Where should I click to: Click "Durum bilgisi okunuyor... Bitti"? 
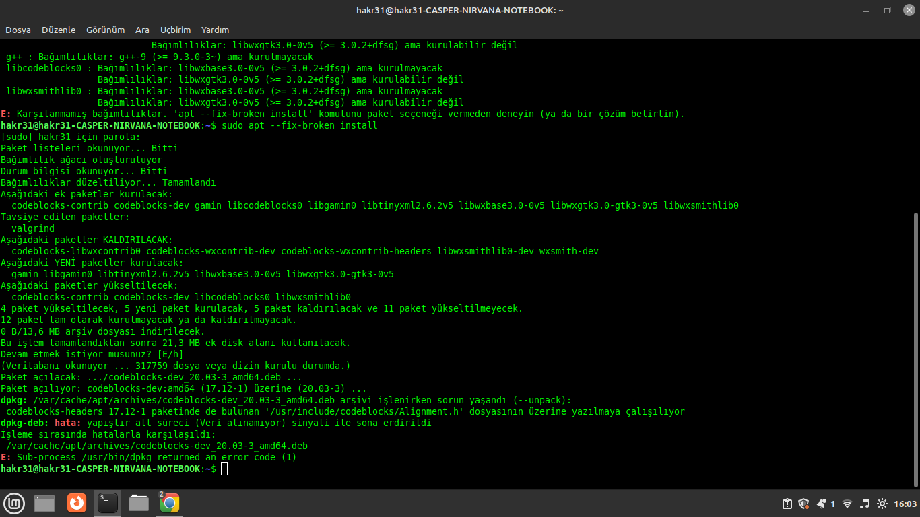[84, 171]
